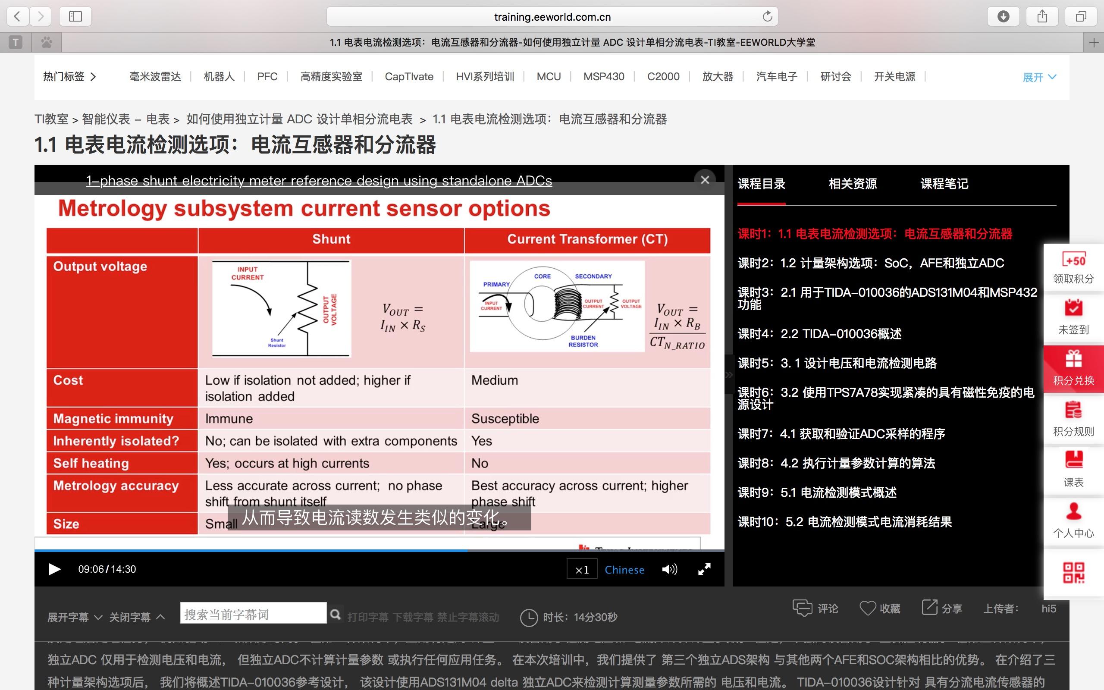Open 个人中心 personal center icon
This screenshot has width=1104, height=690.
1073,511
